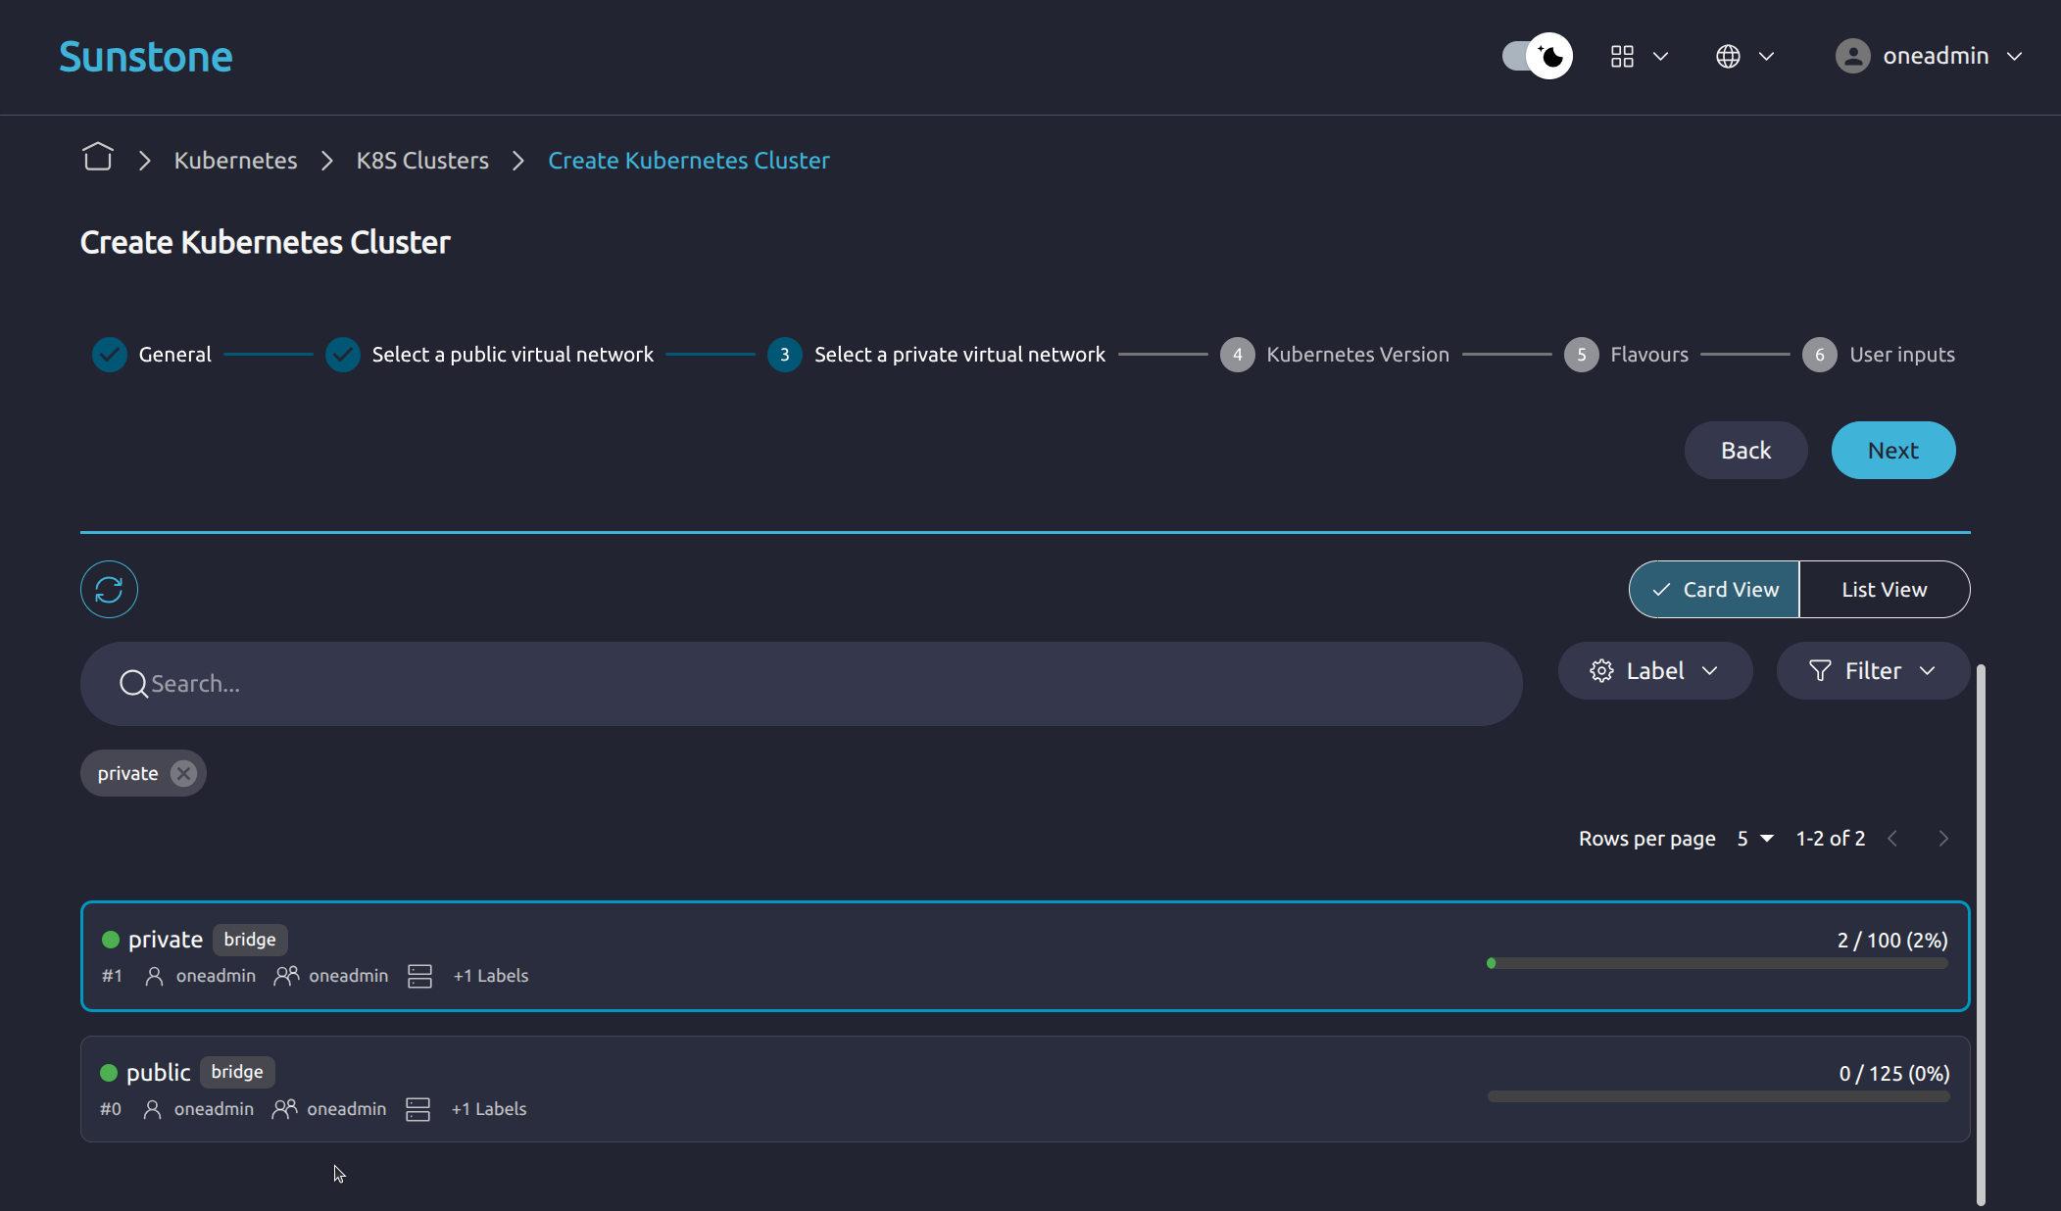Screen dimensions: 2061x1211
Task: Open Kubernetes breadcrumb link
Action: (x=235, y=160)
